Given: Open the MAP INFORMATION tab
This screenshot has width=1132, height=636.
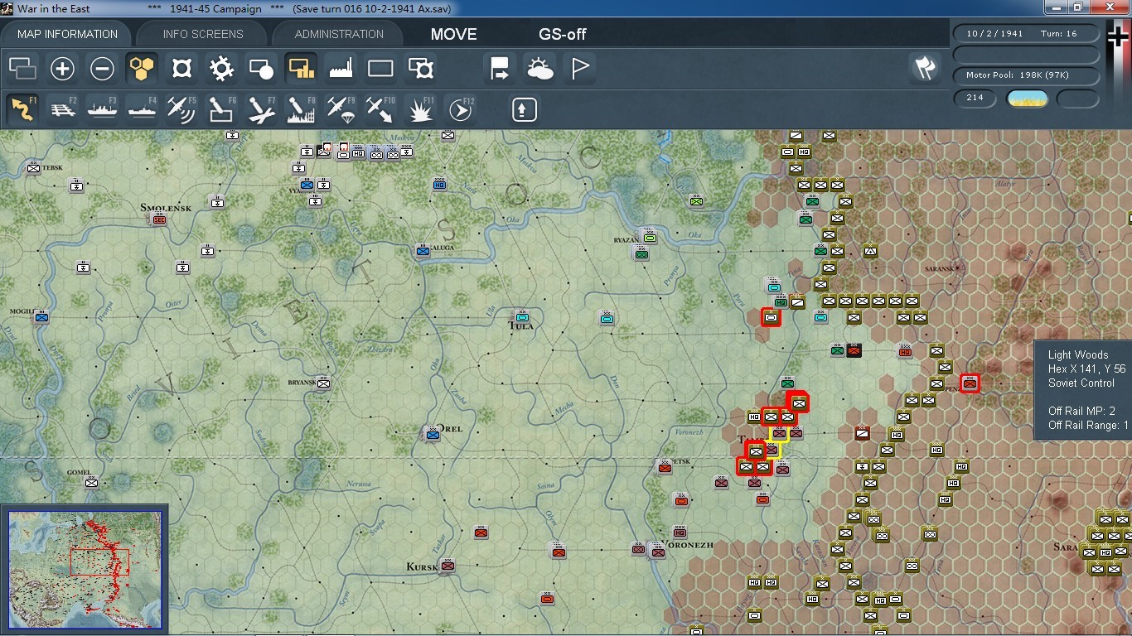Looking at the screenshot, I should [67, 34].
